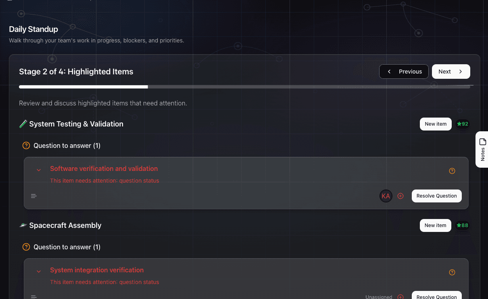Click question status icon on System integration verification
Image resolution: width=488 pixels, height=299 pixels.
click(x=452, y=272)
